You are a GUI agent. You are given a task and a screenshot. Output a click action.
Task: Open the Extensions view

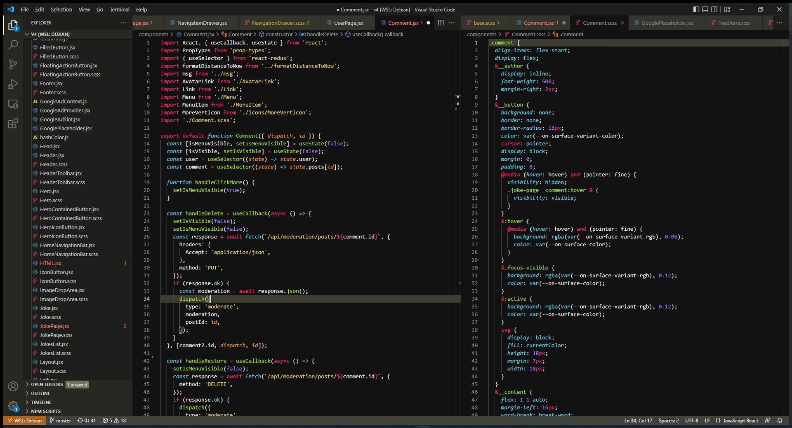pyautogui.click(x=13, y=124)
